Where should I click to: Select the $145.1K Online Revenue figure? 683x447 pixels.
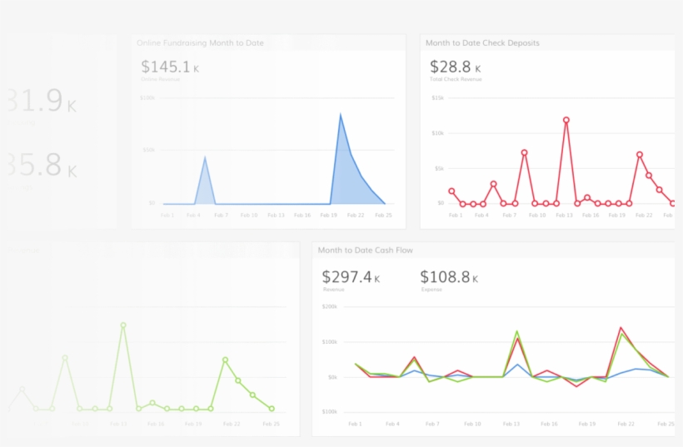170,67
